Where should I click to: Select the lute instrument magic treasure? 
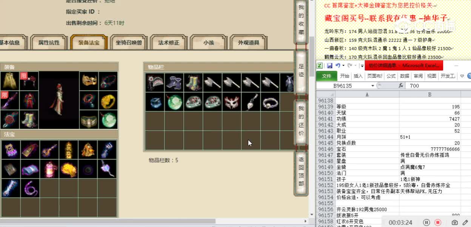click(49, 149)
